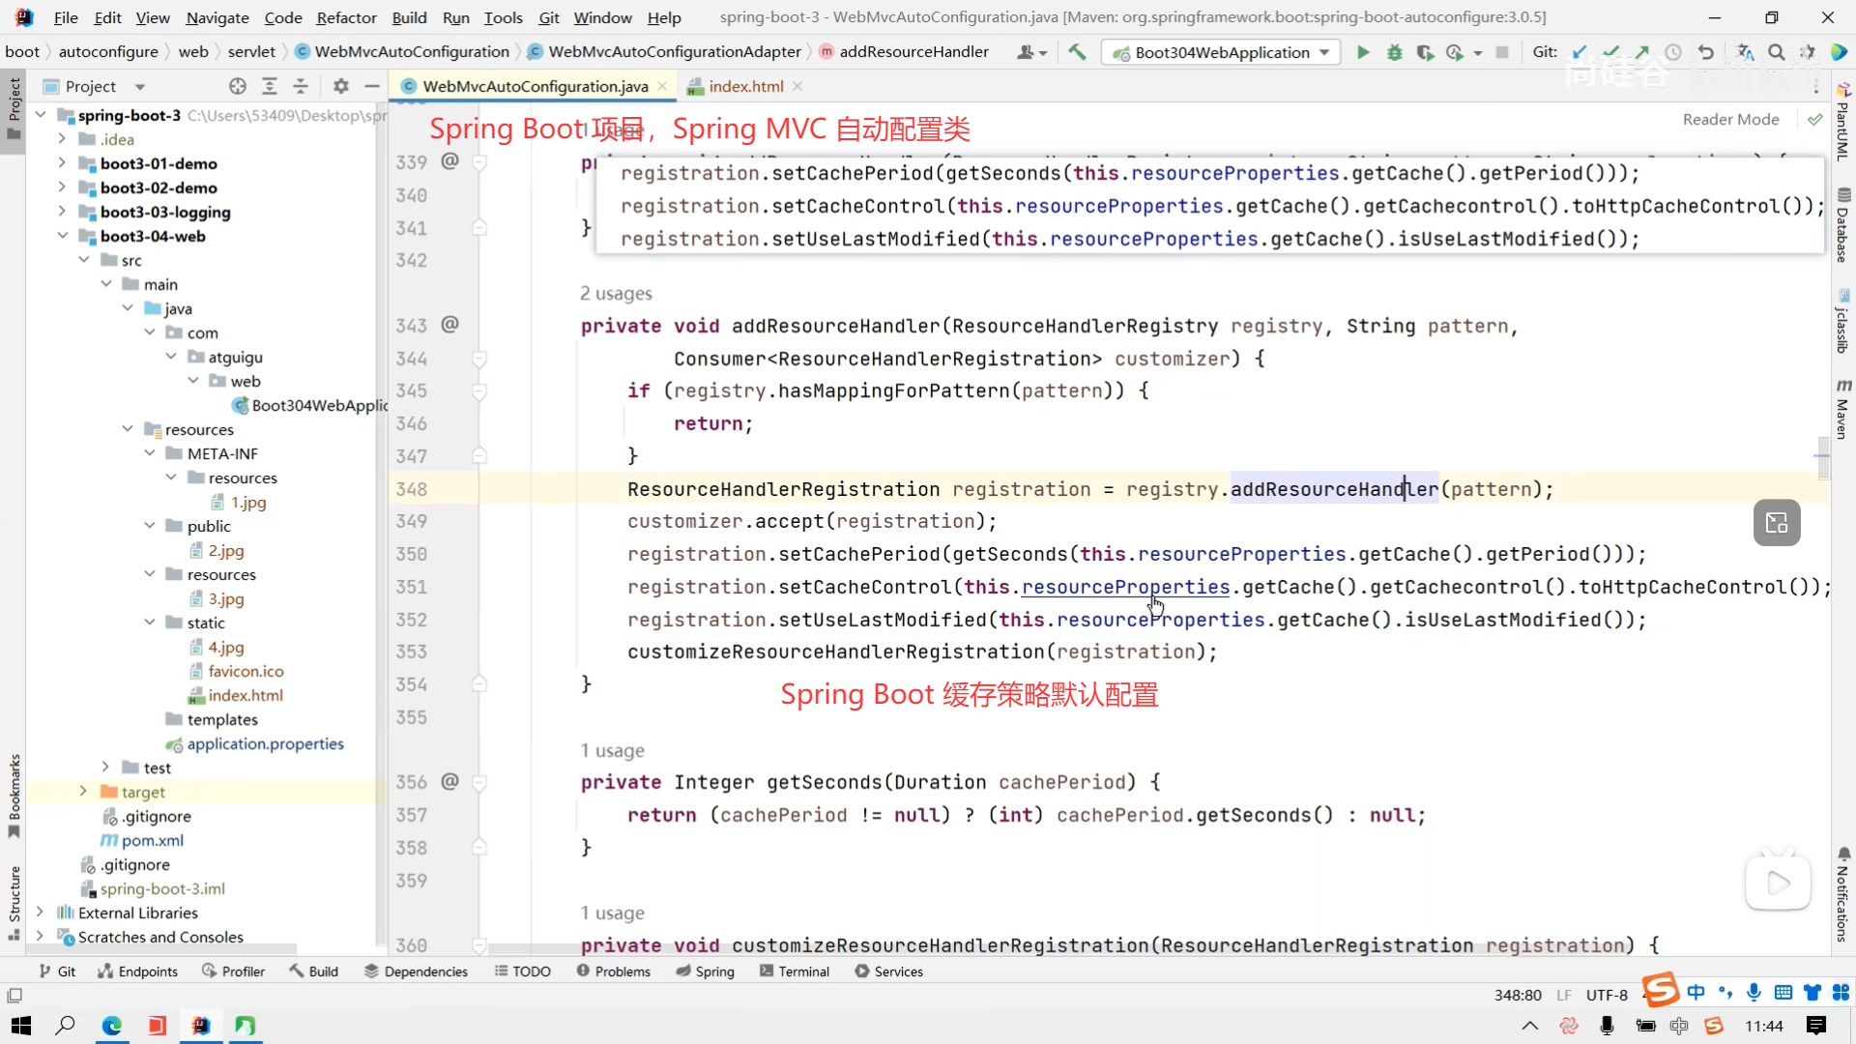Click the Git update project arrow

1580,52
